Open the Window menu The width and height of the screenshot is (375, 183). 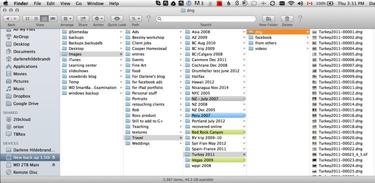click(x=95, y=3)
